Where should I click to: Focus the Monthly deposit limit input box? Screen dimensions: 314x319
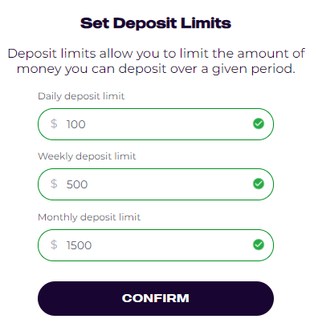coord(156,245)
